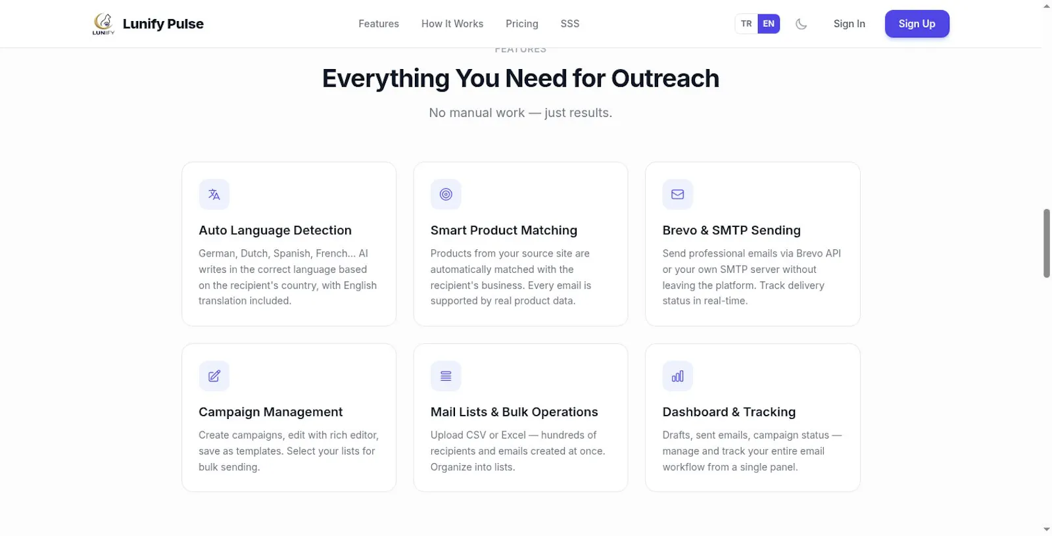Go to How It Works section
Image resolution: width=1052 pixels, height=536 pixels.
pos(452,24)
